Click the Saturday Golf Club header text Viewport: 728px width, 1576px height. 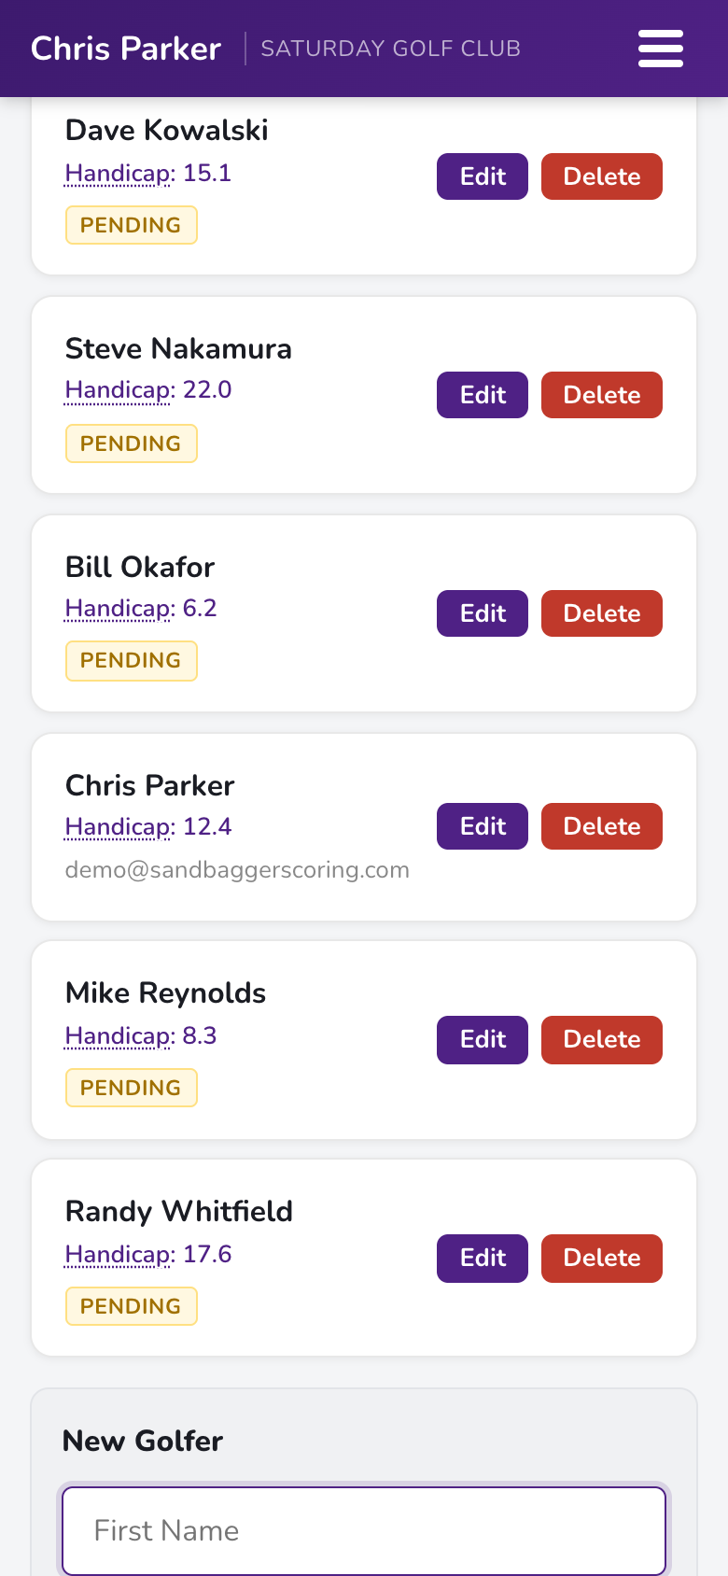point(391,49)
